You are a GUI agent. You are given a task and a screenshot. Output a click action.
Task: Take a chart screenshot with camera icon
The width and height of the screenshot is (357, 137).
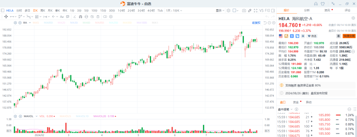pos(244,11)
